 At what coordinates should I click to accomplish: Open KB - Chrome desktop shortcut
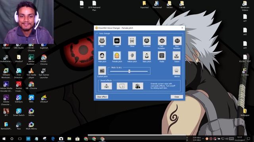(x=31, y=86)
